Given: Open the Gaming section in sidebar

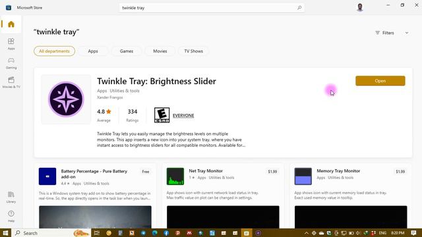Looking at the screenshot, I should 11,63.
